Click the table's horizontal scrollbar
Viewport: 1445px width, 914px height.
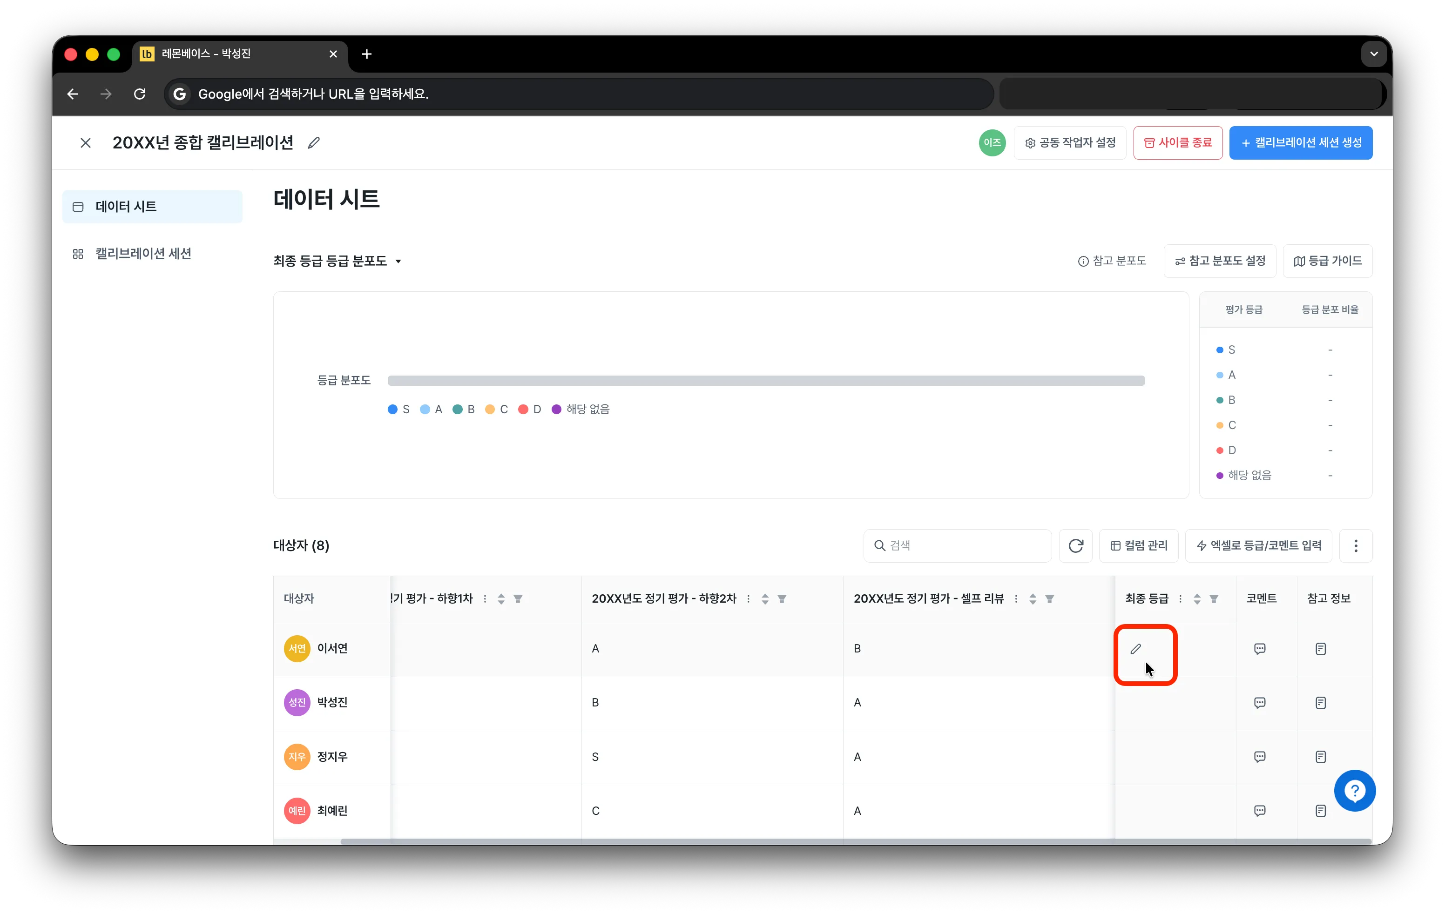click(x=856, y=841)
